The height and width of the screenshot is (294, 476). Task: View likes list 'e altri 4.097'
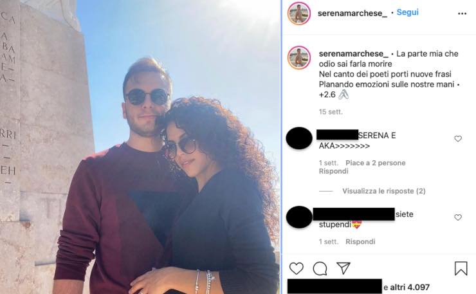(407, 288)
